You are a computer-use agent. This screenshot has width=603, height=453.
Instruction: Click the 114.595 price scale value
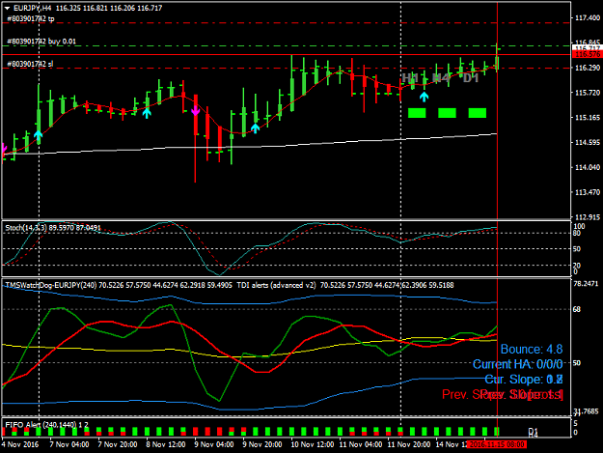[x=588, y=143]
